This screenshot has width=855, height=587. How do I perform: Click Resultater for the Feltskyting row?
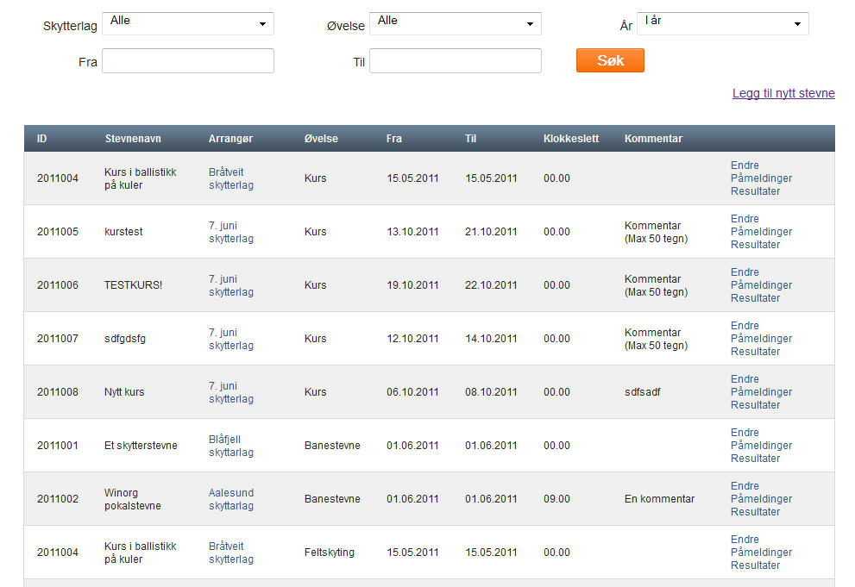[x=755, y=565]
